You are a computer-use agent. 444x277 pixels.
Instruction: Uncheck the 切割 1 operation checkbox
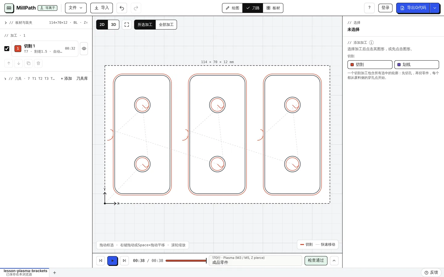point(7,49)
